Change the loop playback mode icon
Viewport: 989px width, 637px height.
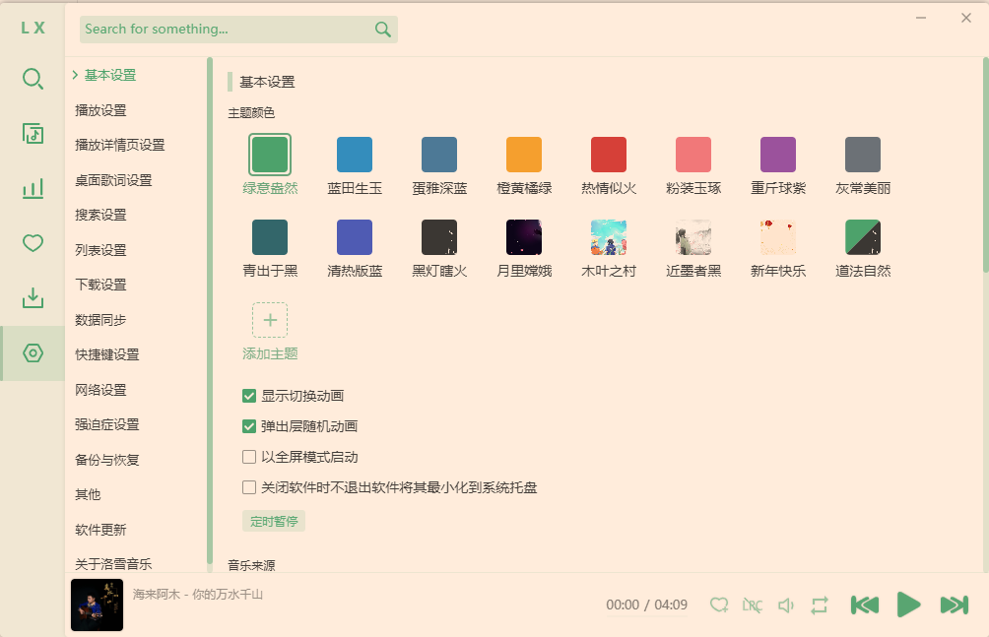coord(820,605)
